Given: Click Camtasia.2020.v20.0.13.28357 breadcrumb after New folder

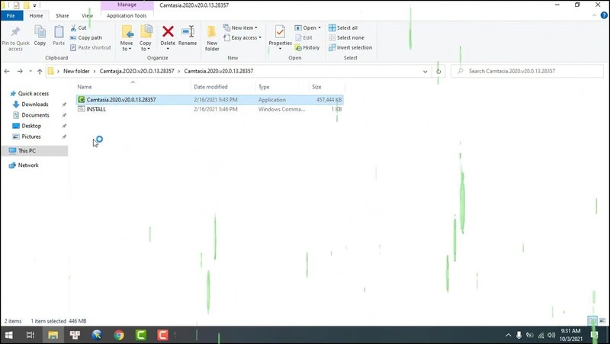Looking at the screenshot, I should [x=137, y=71].
